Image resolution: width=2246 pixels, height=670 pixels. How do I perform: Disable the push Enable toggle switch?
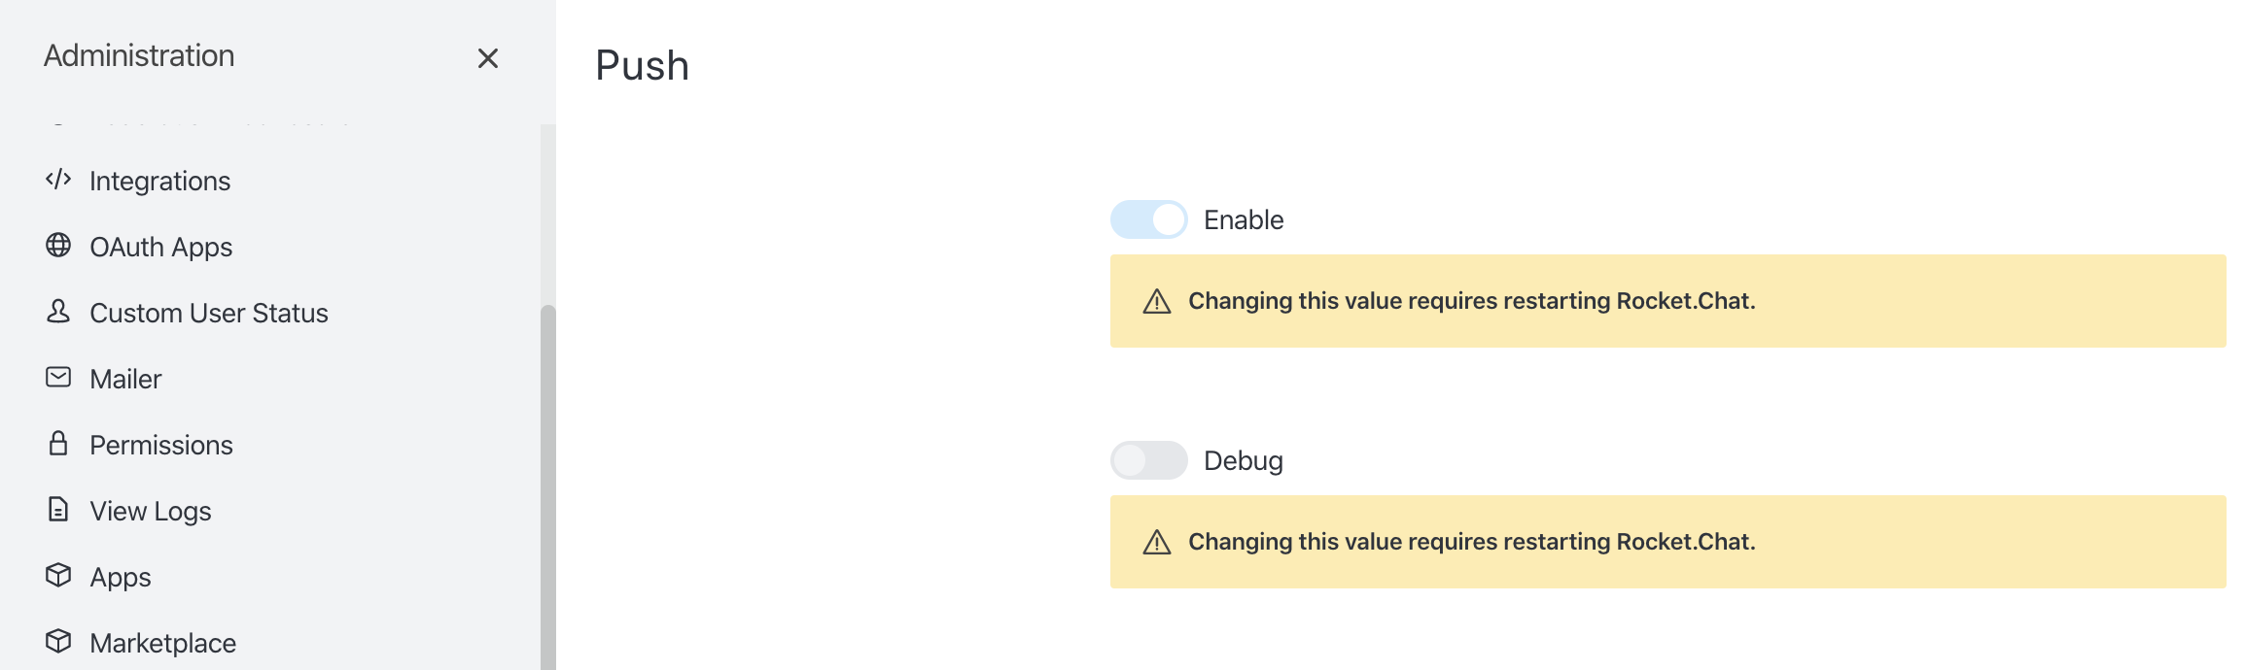[x=1149, y=219]
